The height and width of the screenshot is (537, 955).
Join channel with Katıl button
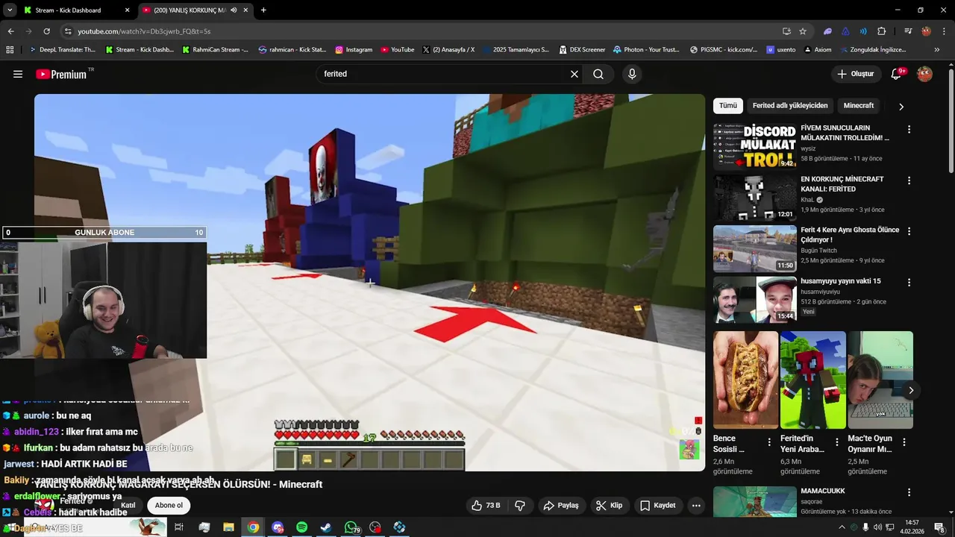tap(128, 505)
